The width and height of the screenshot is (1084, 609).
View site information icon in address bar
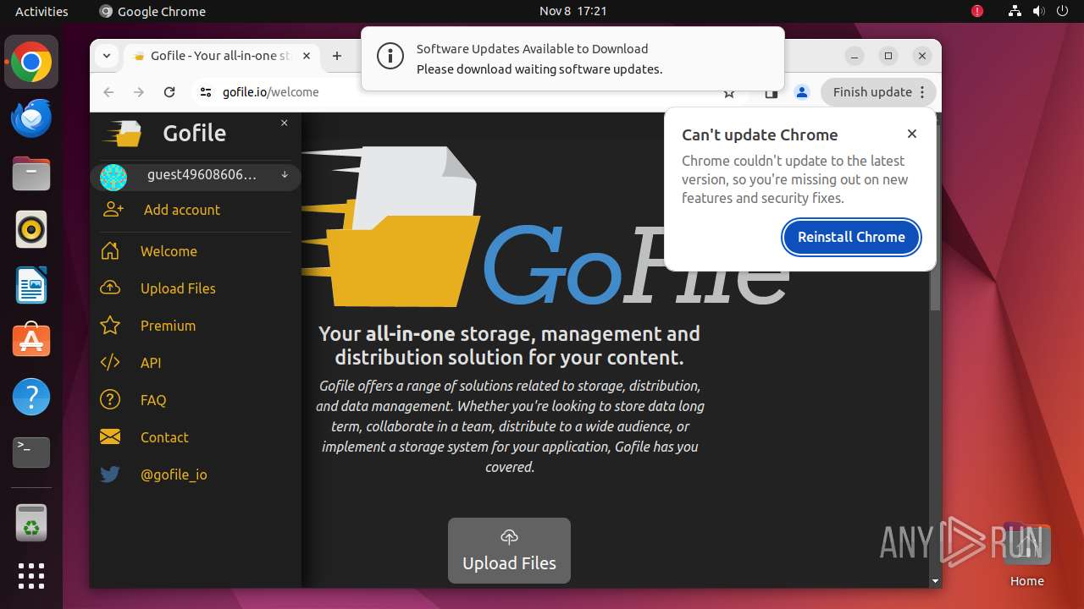[205, 92]
